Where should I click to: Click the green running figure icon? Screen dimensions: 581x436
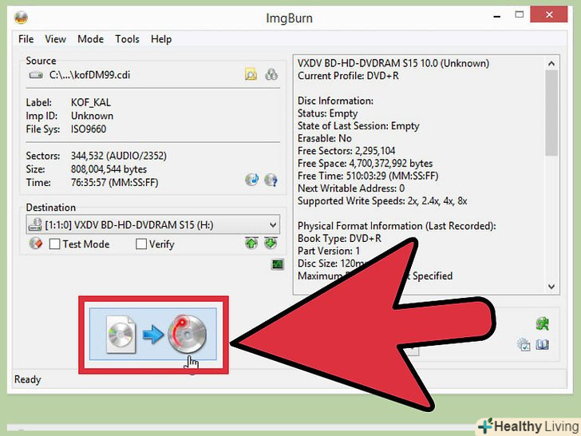coord(543,323)
